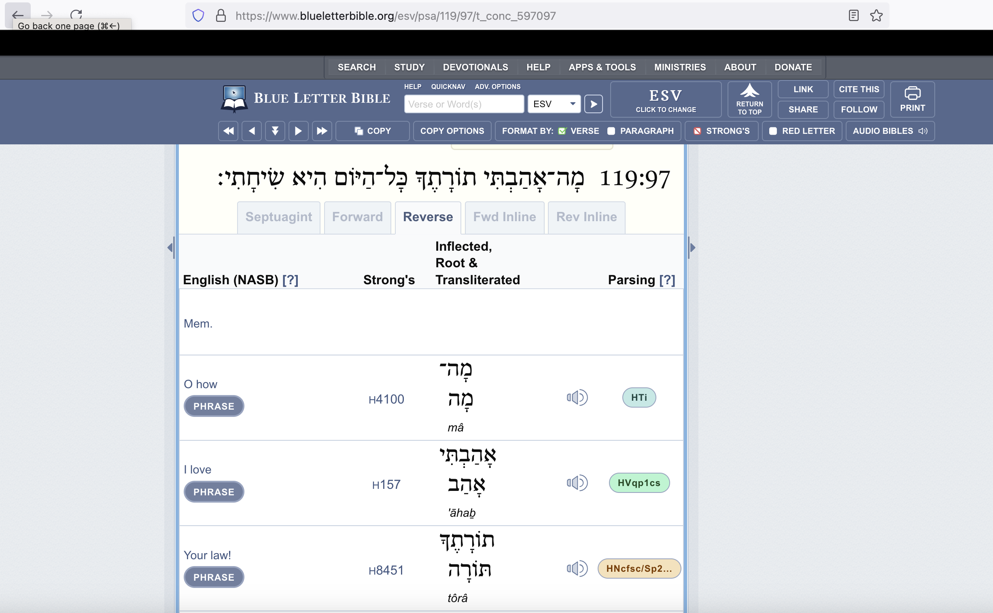Open the MINISTRIES menu

tap(680, 67)
